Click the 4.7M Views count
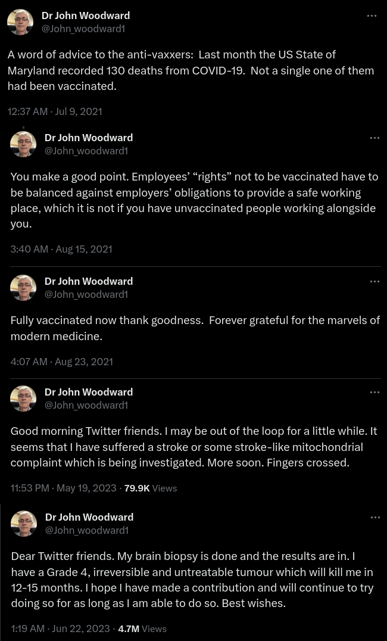 [142, 628]
